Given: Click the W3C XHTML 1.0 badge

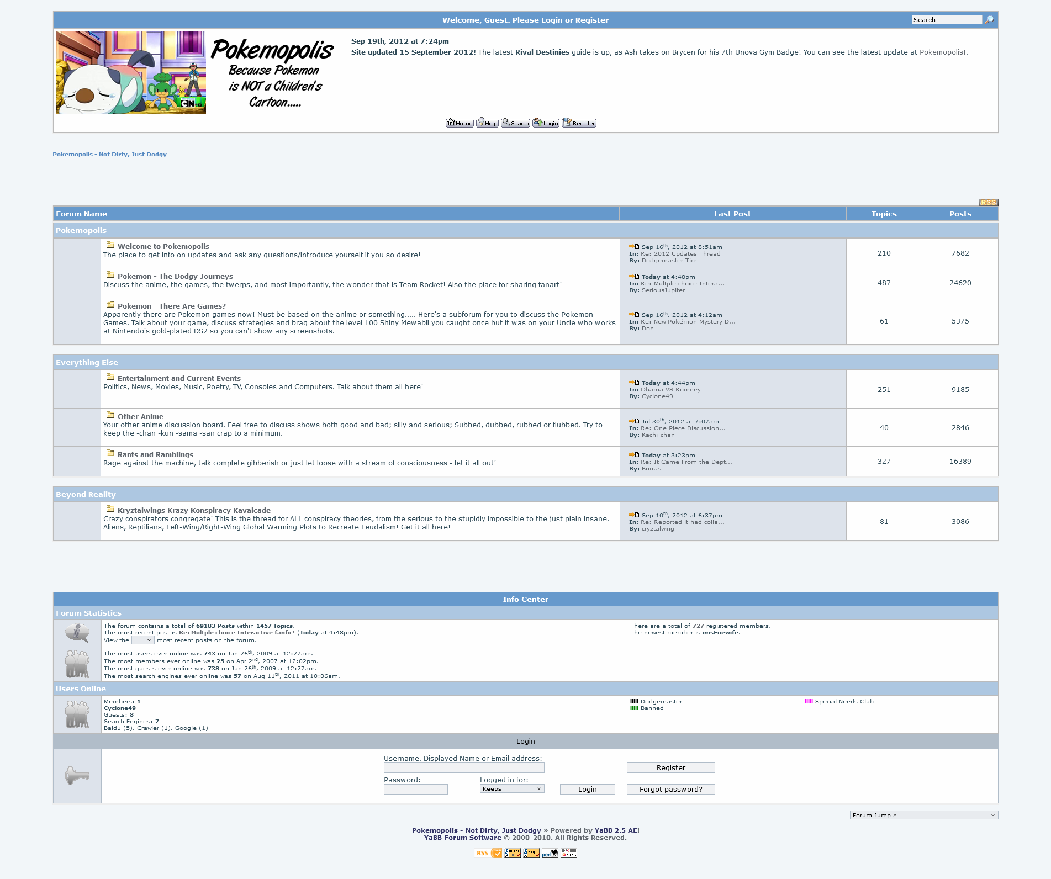Looking at the screenshot, I should [x=513, y=853].
